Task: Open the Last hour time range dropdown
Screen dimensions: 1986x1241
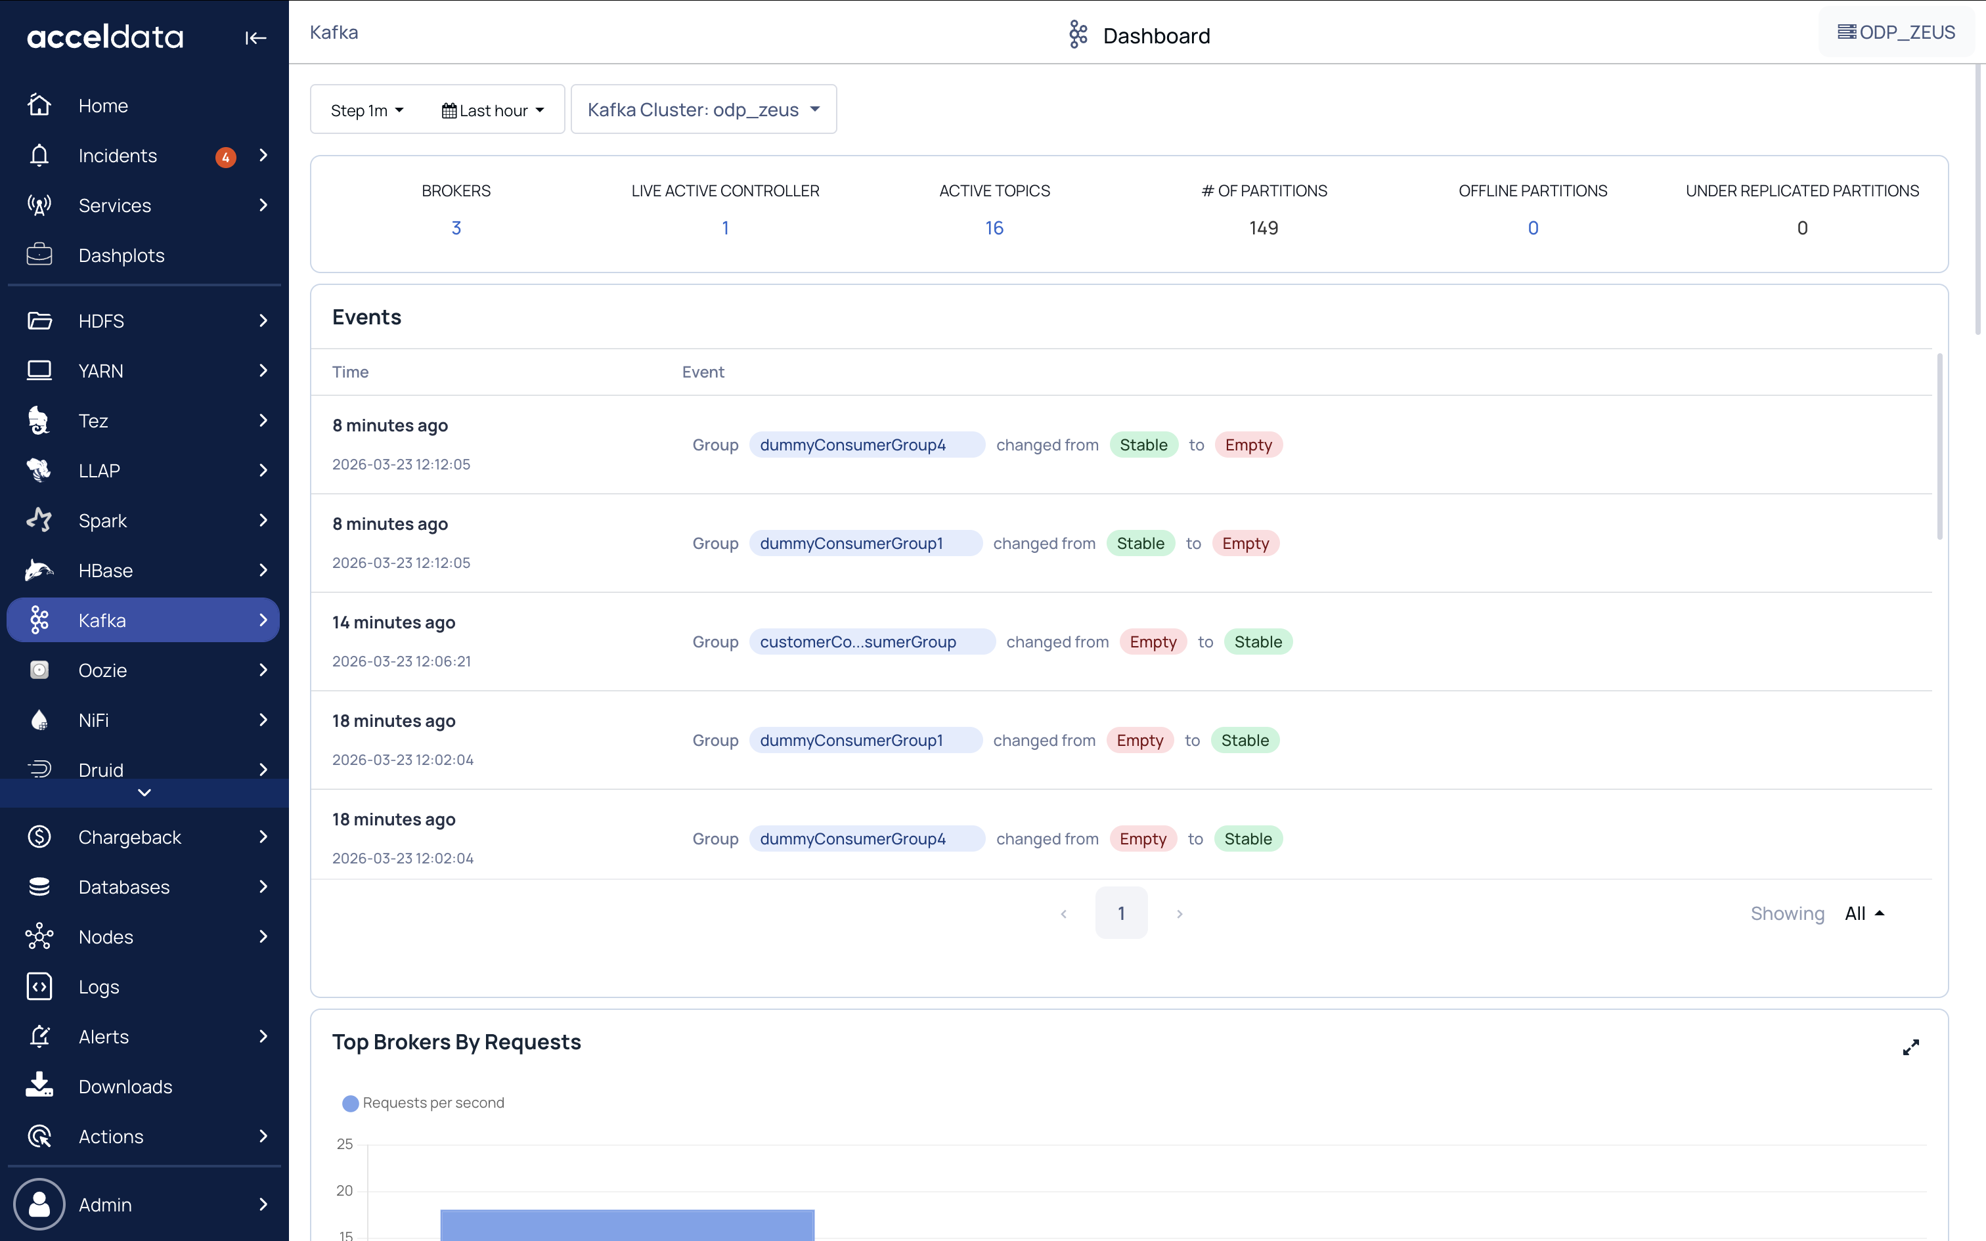Action: pos(493,110)
